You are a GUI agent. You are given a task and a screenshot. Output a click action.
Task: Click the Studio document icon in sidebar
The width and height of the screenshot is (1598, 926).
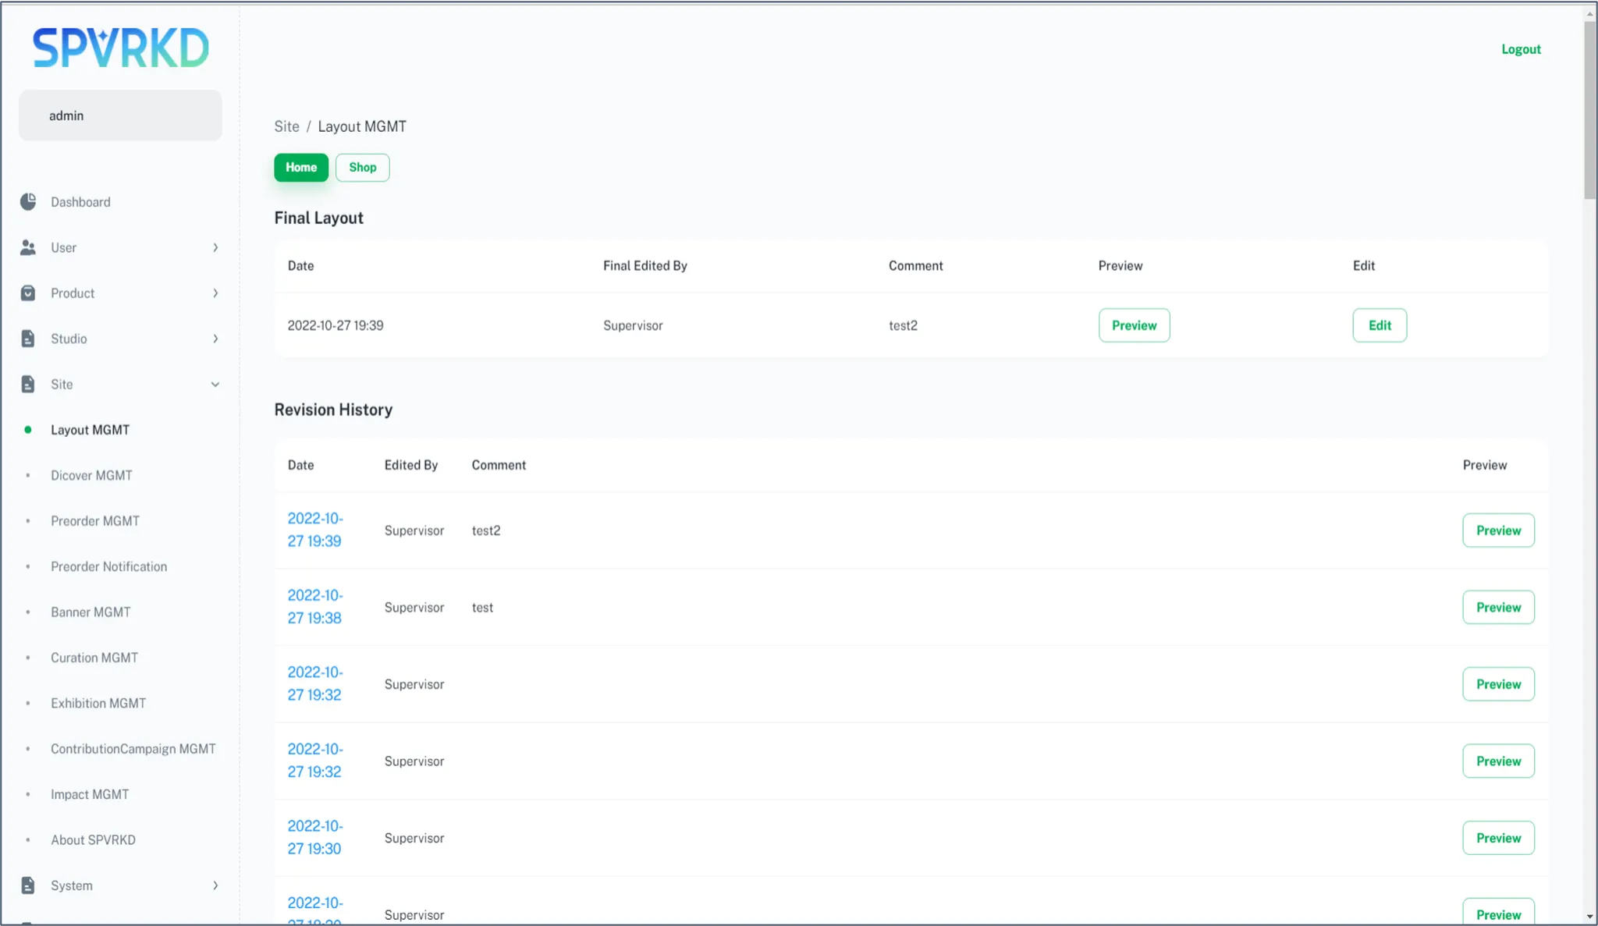click(28, 339)
